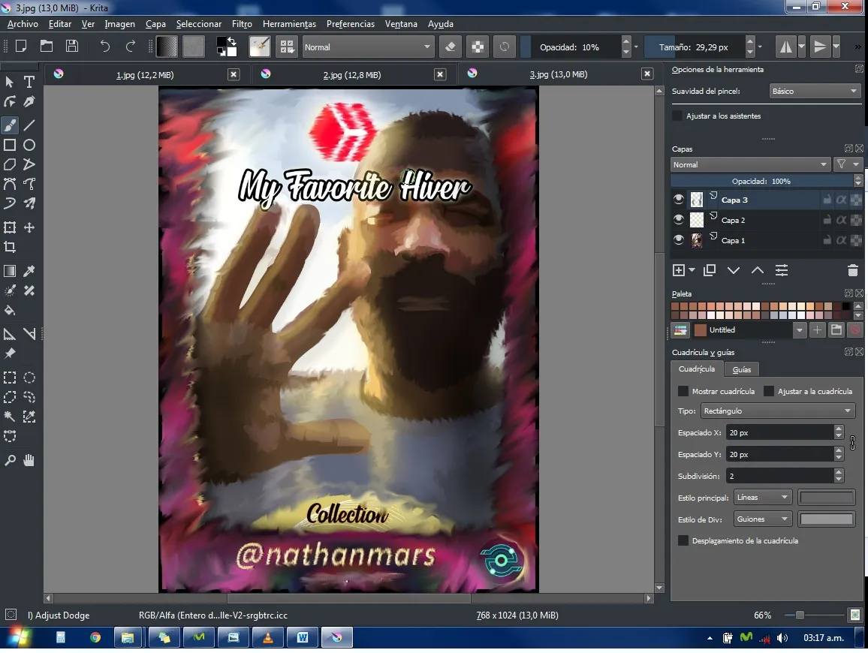Enable Ajustar a los asistentes checkbox

point(677,116)
